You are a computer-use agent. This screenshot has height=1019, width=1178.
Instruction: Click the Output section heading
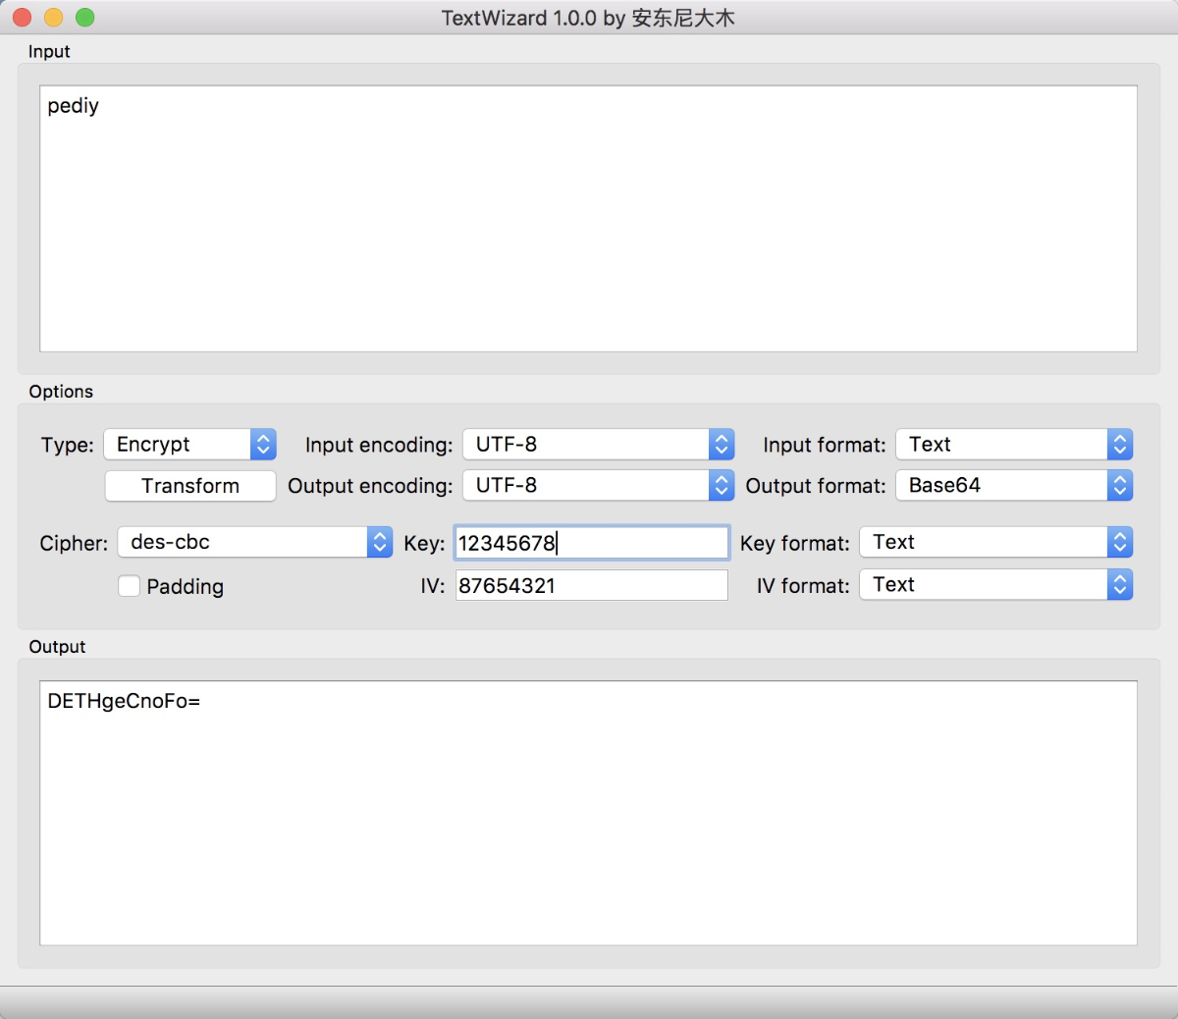pyautogui.click(x=57, y=647)
